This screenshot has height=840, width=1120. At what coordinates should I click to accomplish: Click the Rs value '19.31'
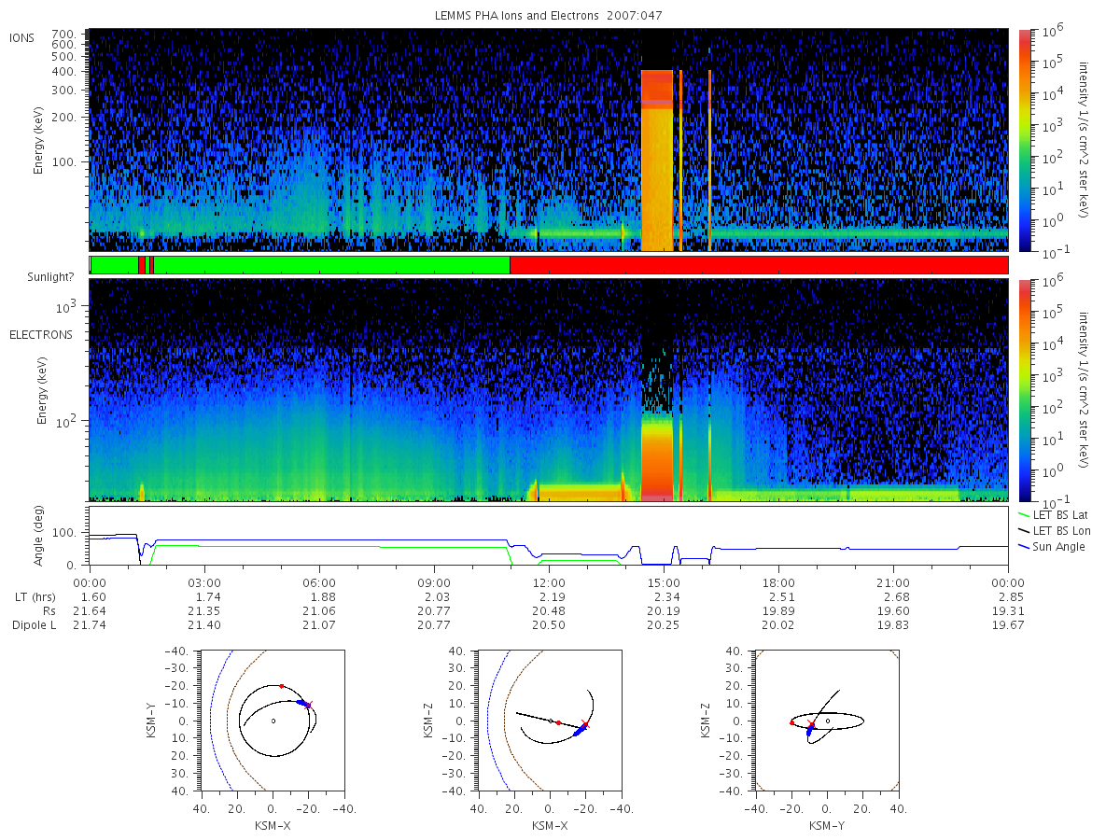coord(1008,610)
